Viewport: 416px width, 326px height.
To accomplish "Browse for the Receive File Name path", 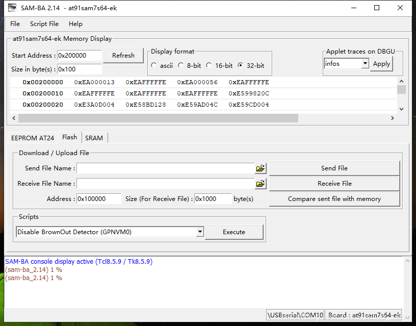I will (261, 184).
